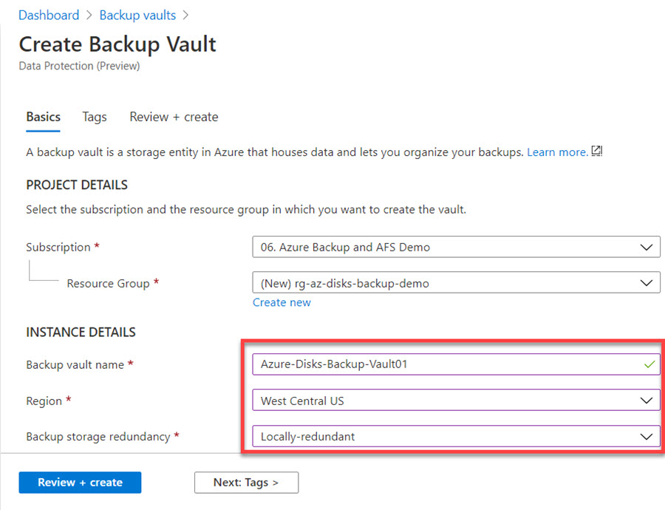Click the PROJECT DETAILS heading

point(77,185)
